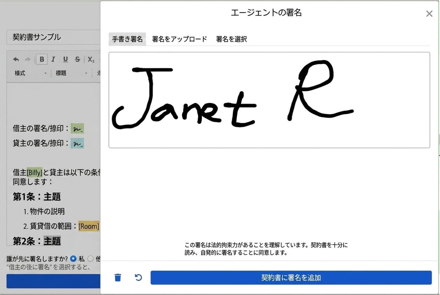The height and width of the screenshot is (295, 440).
Task: Click the highlighted 第2条:主題 heading
Action: tap(37, 241)
